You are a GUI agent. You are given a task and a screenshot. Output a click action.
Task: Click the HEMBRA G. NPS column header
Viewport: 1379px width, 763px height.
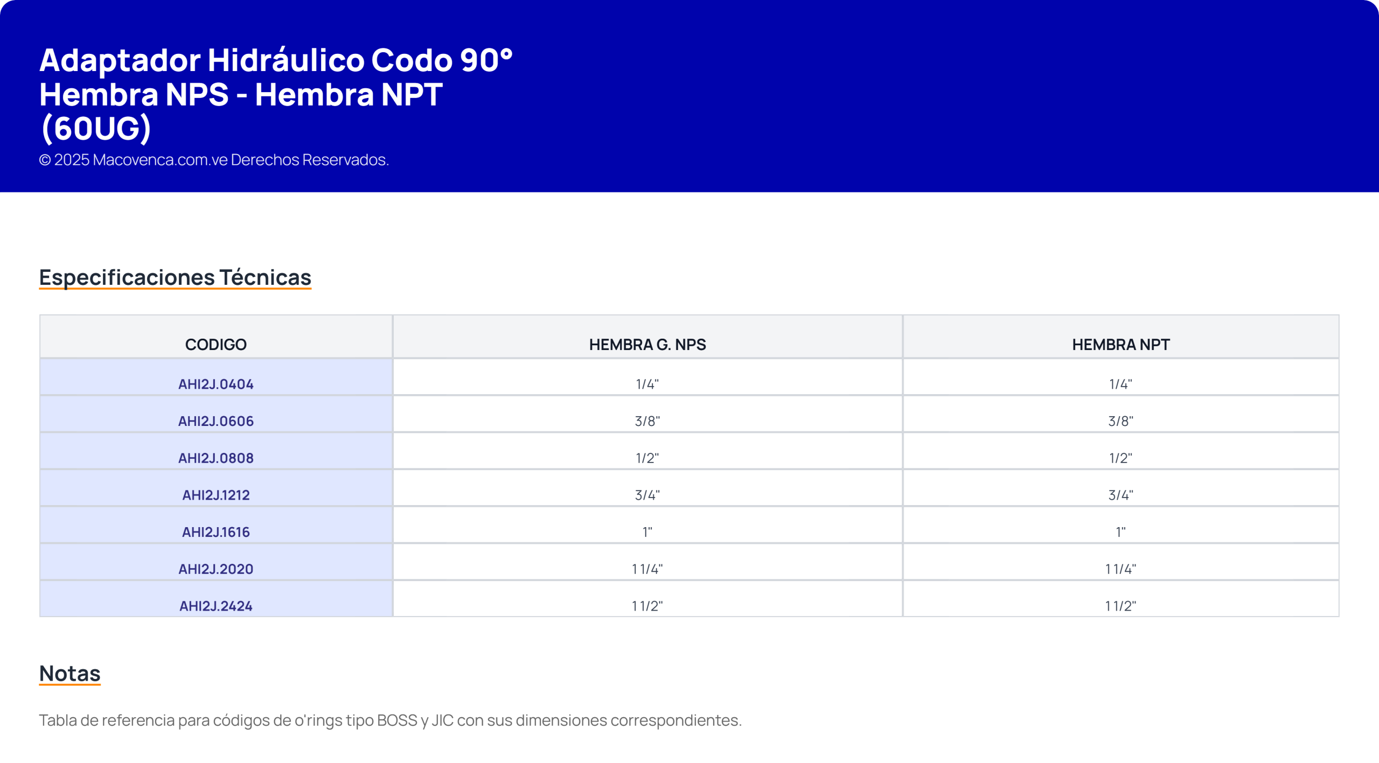coord(647,337)
